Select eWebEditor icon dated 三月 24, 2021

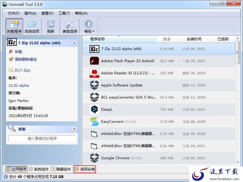(x=94, y=146)
